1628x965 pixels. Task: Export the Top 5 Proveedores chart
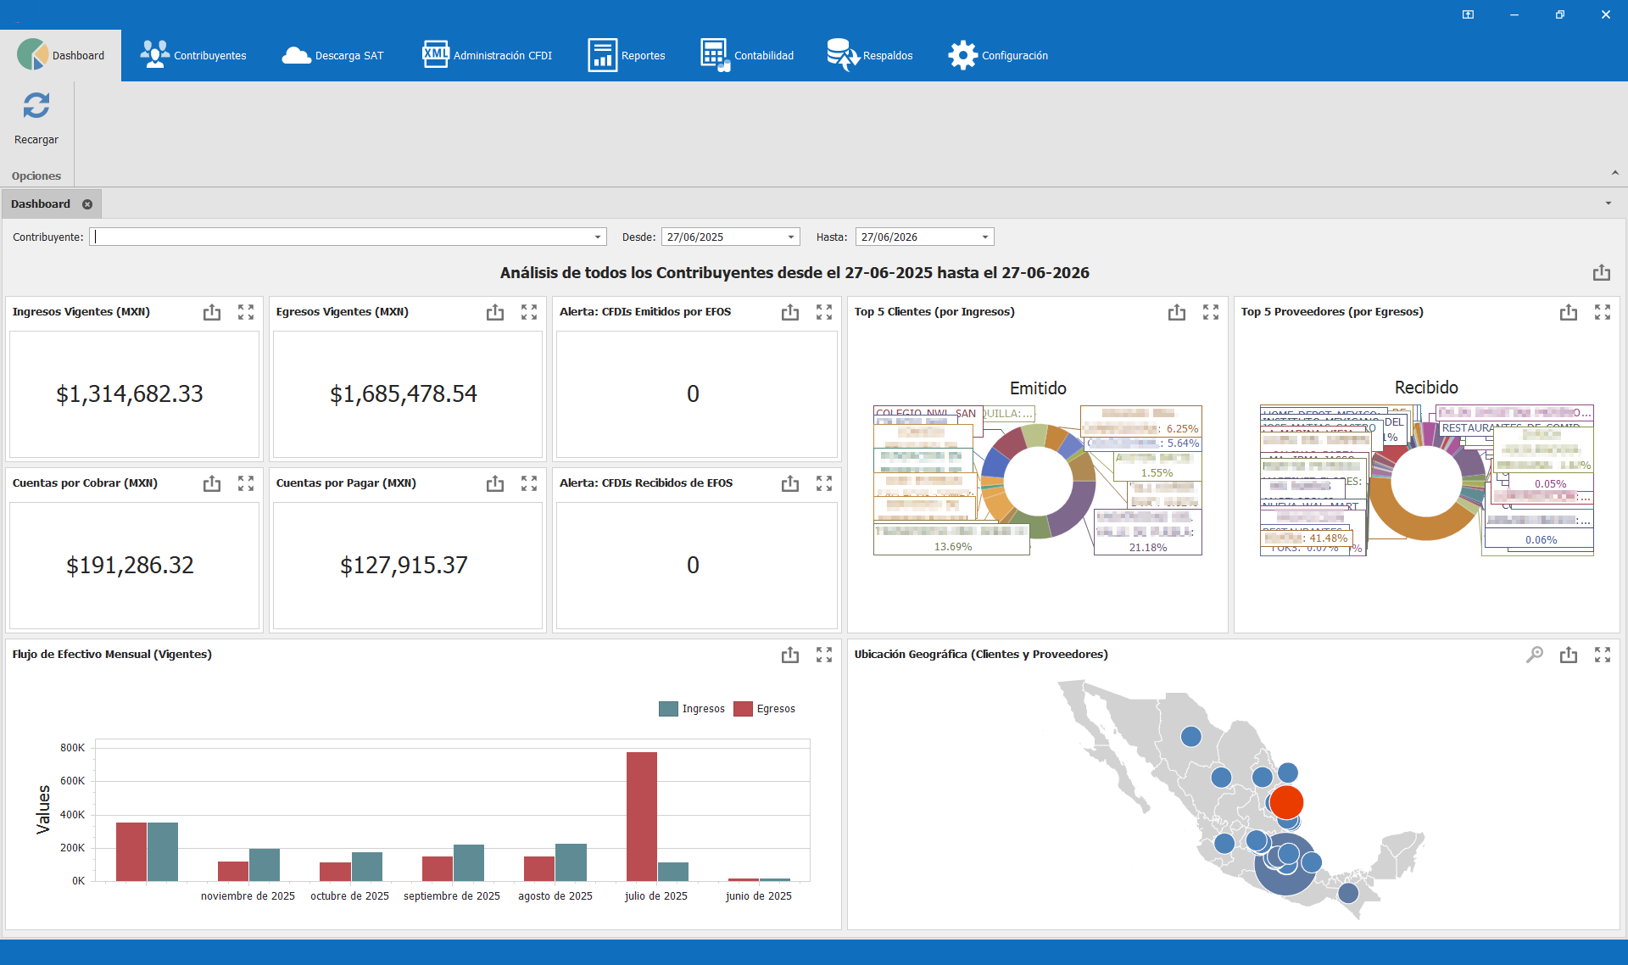1569,312
